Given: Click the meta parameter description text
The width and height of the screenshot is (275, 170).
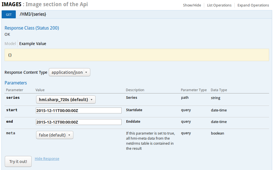Looking at the screenshot, I should pyautogui.click(x=150, y=141).
